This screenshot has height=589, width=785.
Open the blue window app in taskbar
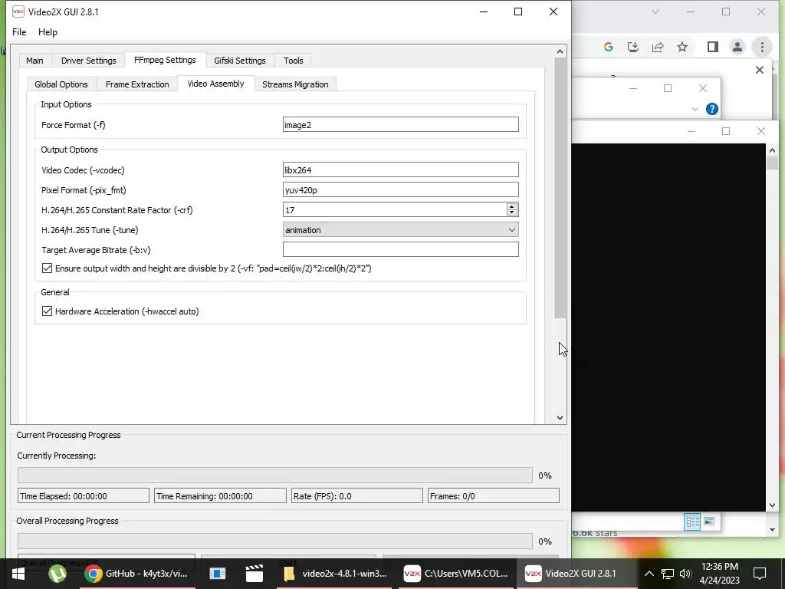click(x=217, y=574)
